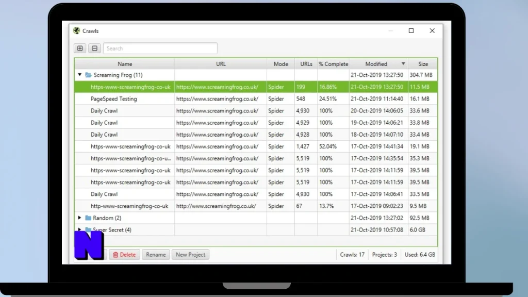Close the Crawls window
528x297 pixels.
coord(432,30)
